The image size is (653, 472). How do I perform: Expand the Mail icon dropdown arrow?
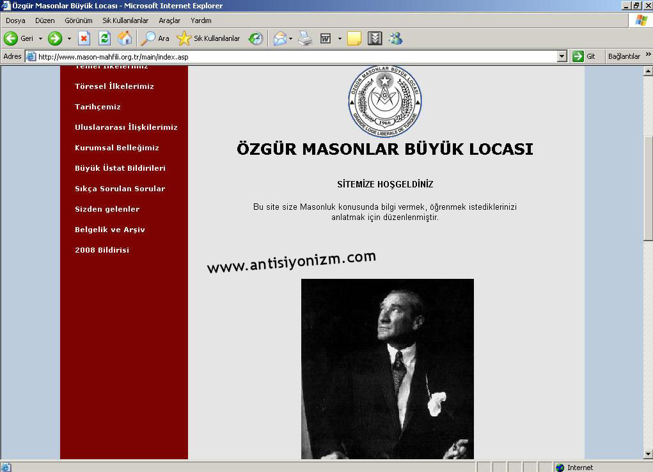(290, 38)
